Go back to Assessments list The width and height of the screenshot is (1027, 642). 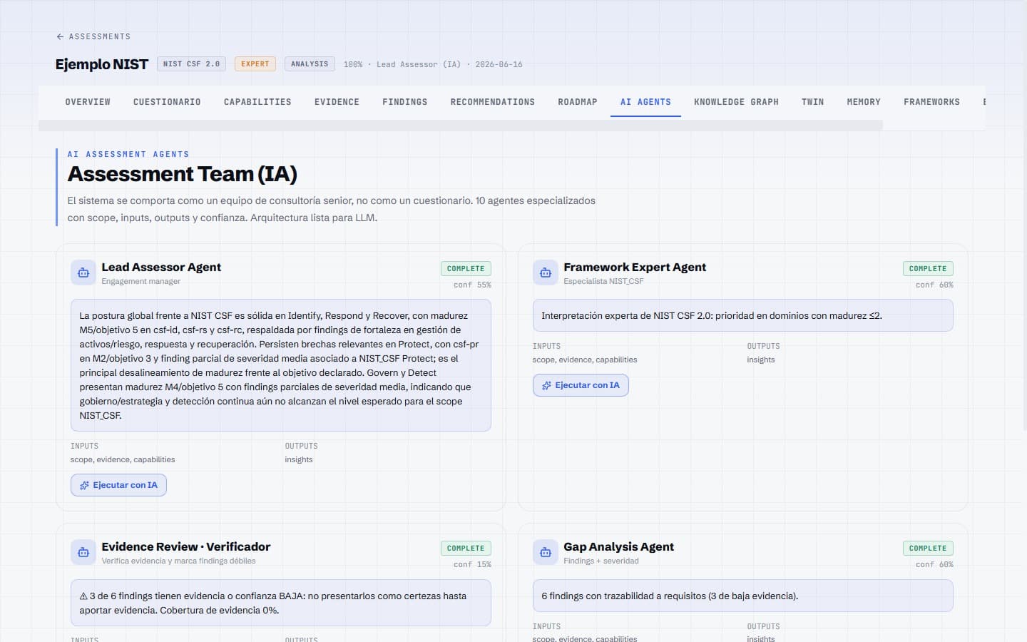tap(93, 36)
